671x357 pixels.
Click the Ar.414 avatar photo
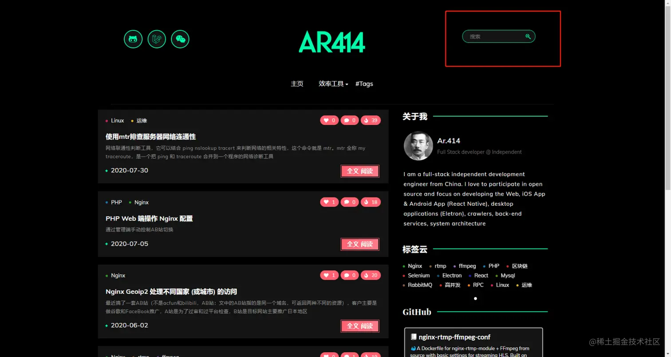[418, 145]
